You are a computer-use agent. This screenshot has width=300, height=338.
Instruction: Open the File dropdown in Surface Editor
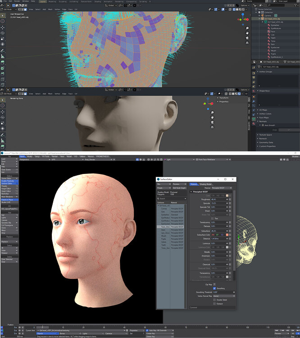(x=164, y=184)
